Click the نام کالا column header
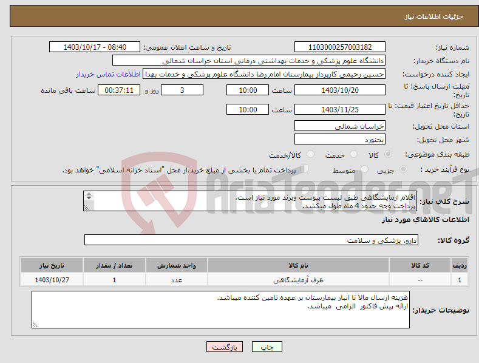Viewport: 479px width, 363px height. 298,265
